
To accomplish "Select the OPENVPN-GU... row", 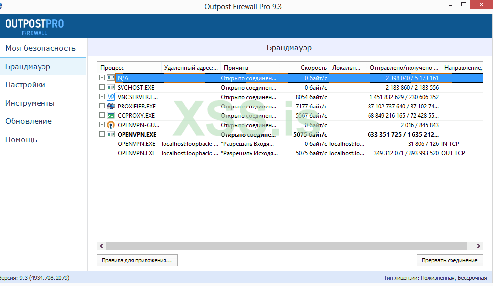I will (x=290, y=125).
